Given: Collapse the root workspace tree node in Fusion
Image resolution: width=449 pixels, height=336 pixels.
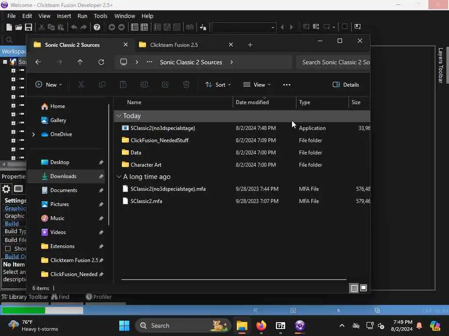Looking at the screenshot, I should pyautogui.click(x=5, y=62).
